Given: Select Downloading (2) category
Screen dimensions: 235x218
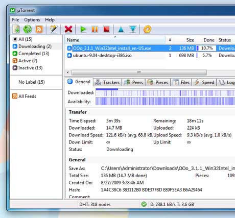Looking at the screenshot, I should (32, 46).
